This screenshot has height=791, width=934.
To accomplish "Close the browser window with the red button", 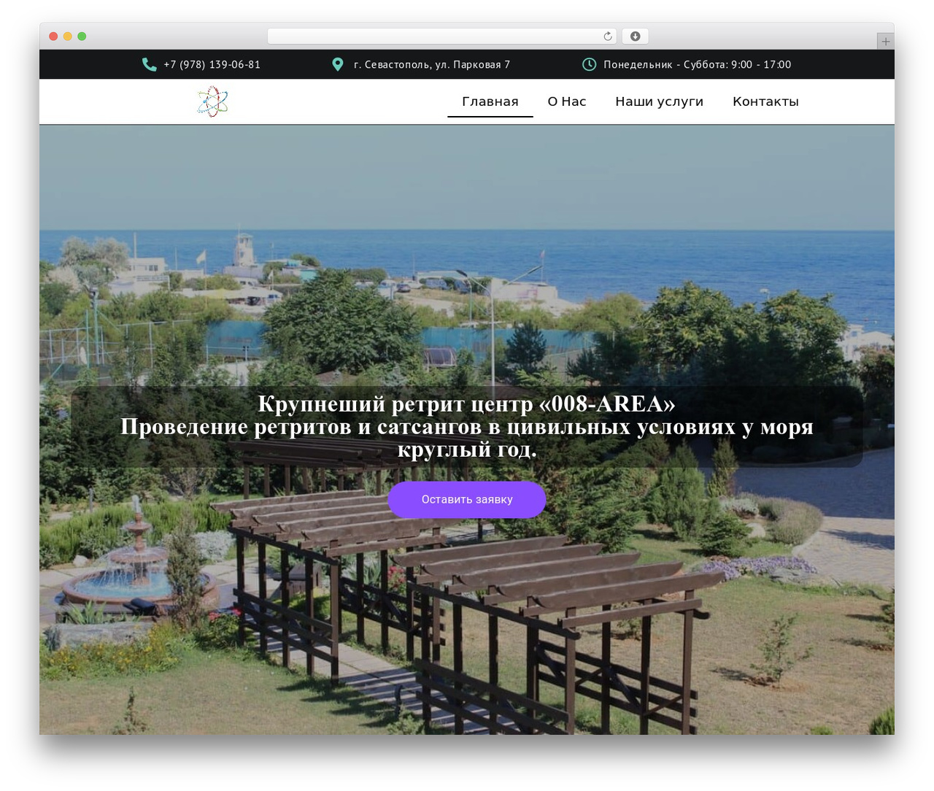I will (x=53, y=36).
